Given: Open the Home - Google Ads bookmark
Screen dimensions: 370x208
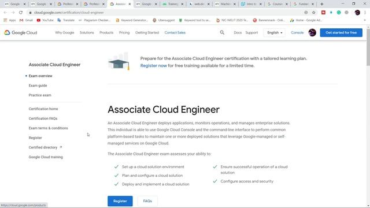Looking at the screenshot, I should click(306, 20).
